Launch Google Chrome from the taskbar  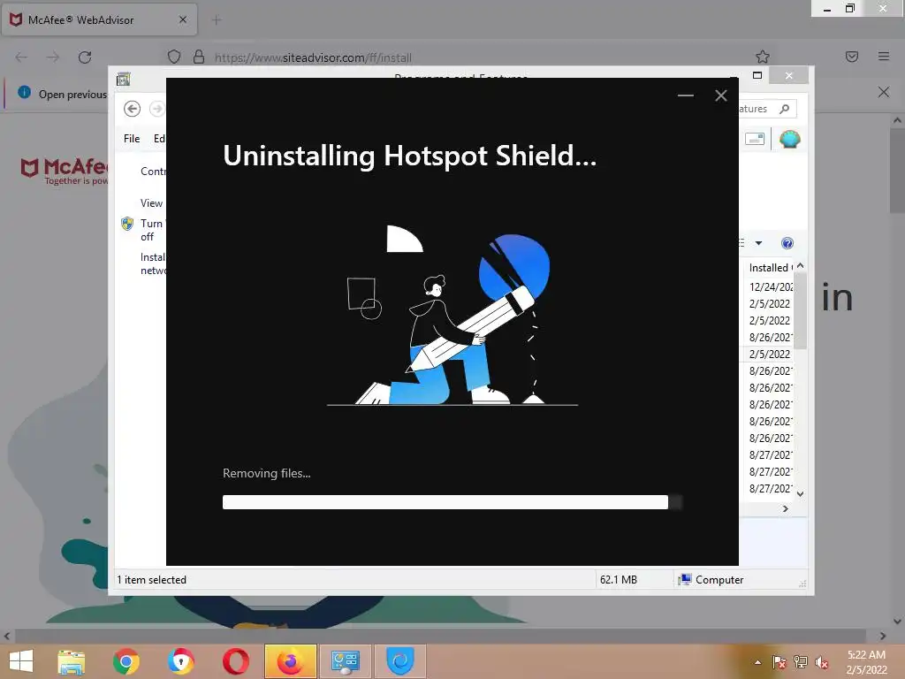(x=125, y=661)
